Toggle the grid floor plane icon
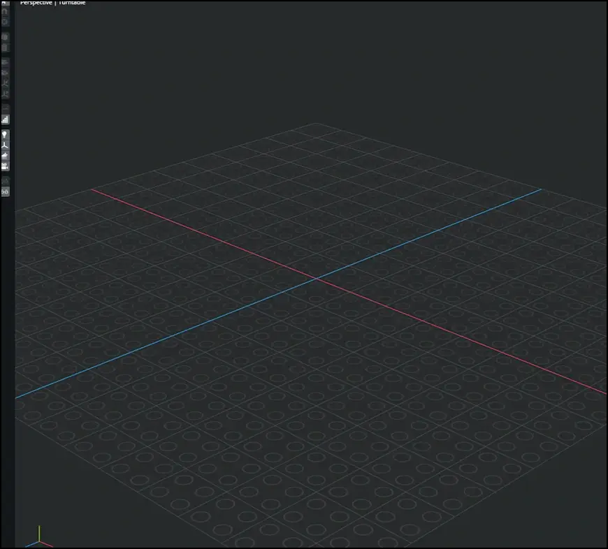 [5, 156]
